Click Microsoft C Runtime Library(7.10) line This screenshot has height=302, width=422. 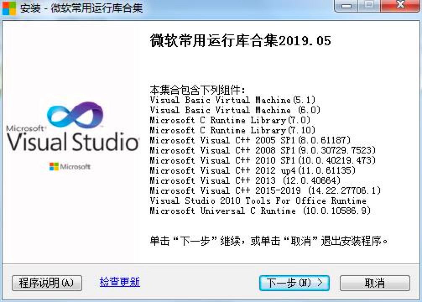click(232, 130)
